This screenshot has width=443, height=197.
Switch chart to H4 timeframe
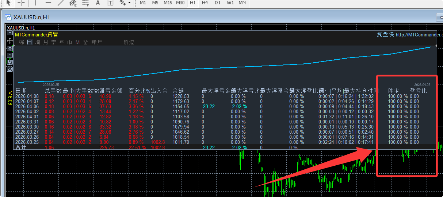[205, 3]
